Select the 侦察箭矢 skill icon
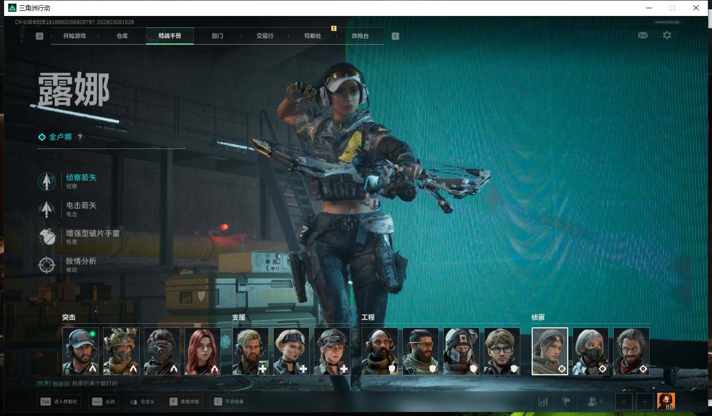 point(47,181)
